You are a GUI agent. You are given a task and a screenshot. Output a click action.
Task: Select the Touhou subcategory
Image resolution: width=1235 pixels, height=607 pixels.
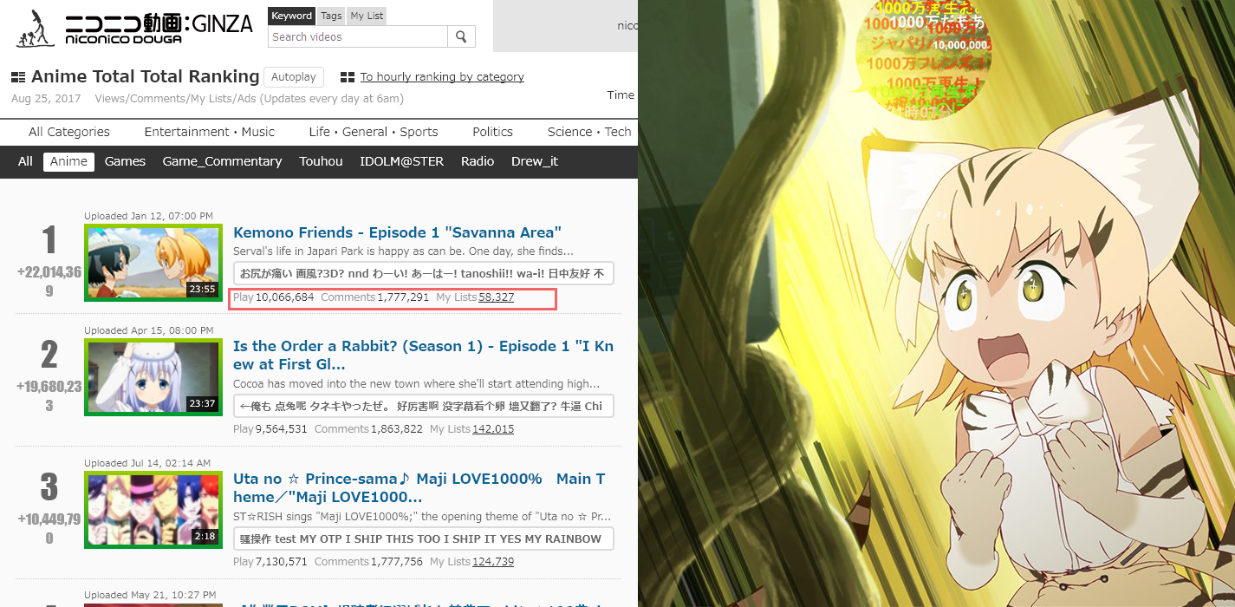pos(321,161)
